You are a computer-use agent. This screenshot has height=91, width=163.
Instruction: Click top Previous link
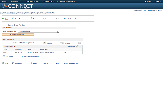[x=45, y=19]
